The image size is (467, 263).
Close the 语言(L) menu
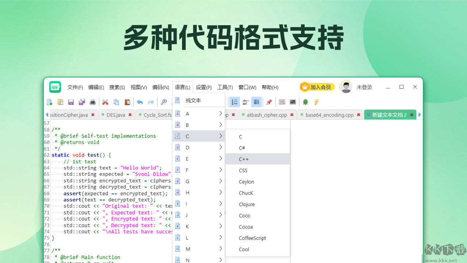pos(182,87)
